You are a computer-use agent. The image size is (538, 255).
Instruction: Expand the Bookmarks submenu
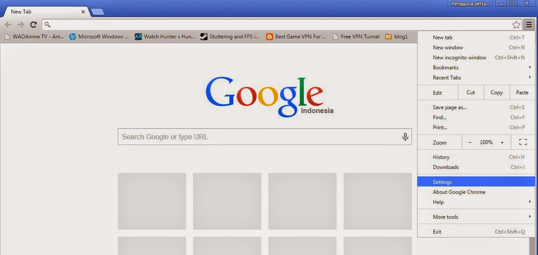476,68
